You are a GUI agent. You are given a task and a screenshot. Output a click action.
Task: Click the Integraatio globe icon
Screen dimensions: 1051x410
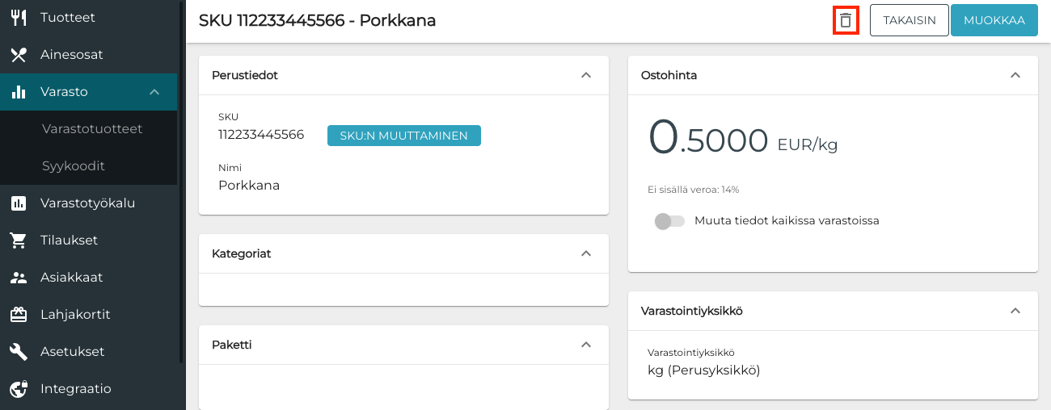tap(19, 389)
